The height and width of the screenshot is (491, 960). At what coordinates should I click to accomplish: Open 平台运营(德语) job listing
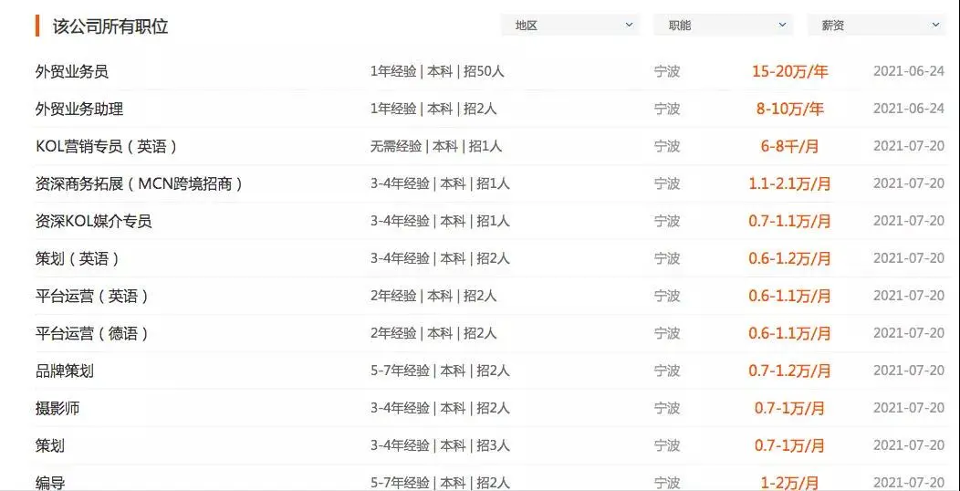pos(92,333)
